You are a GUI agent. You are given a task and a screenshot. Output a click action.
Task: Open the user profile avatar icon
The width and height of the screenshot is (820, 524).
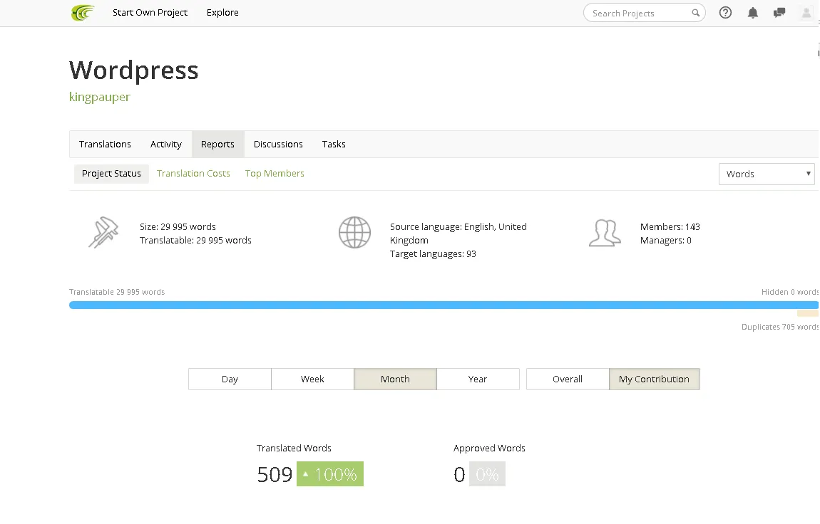click(x=806, y=13)
